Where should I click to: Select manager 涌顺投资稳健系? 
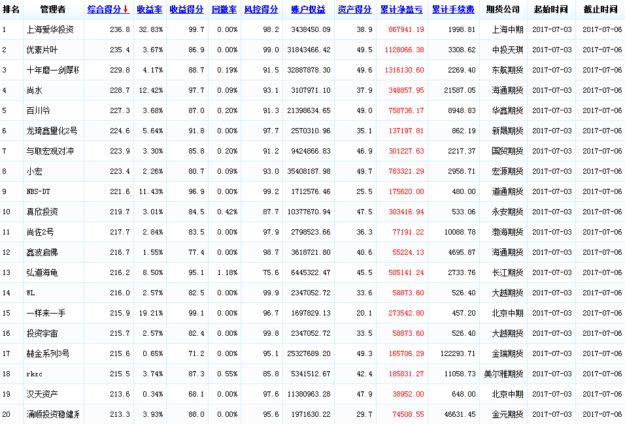[x=53, y=414]
